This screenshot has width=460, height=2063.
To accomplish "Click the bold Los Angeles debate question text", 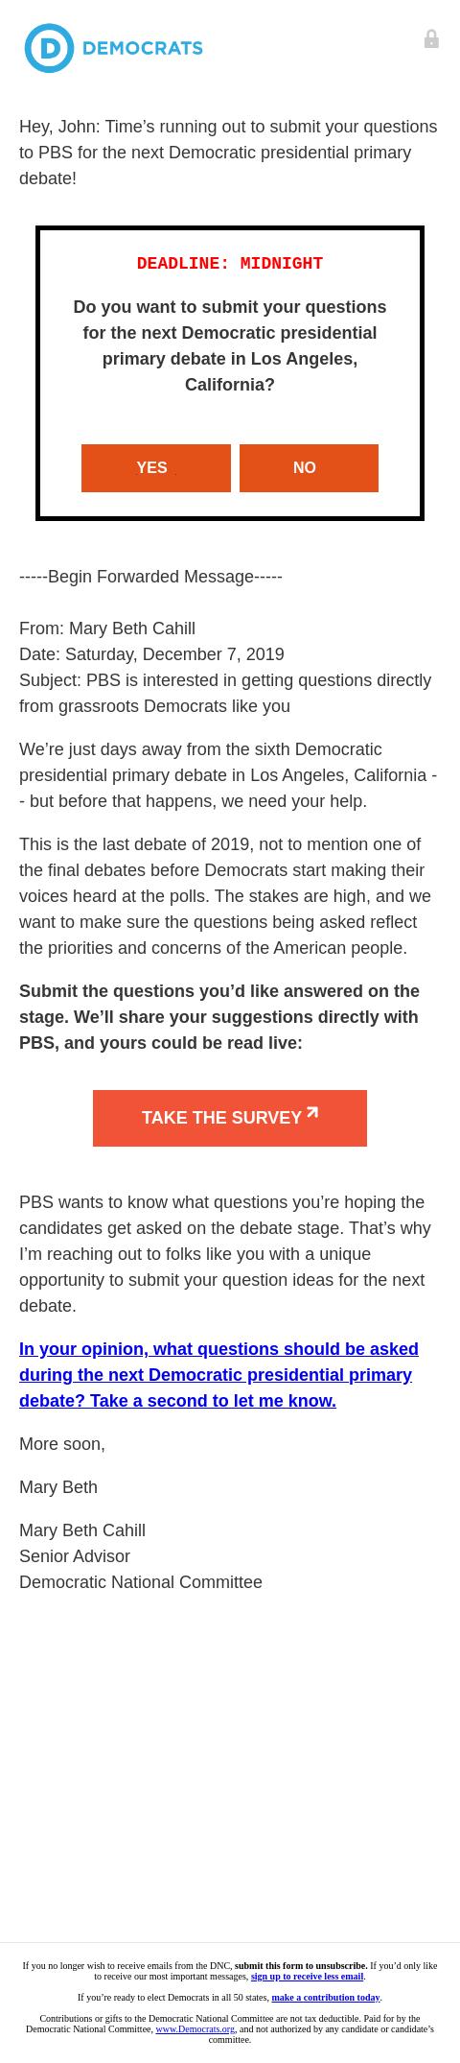I will 230,345.
